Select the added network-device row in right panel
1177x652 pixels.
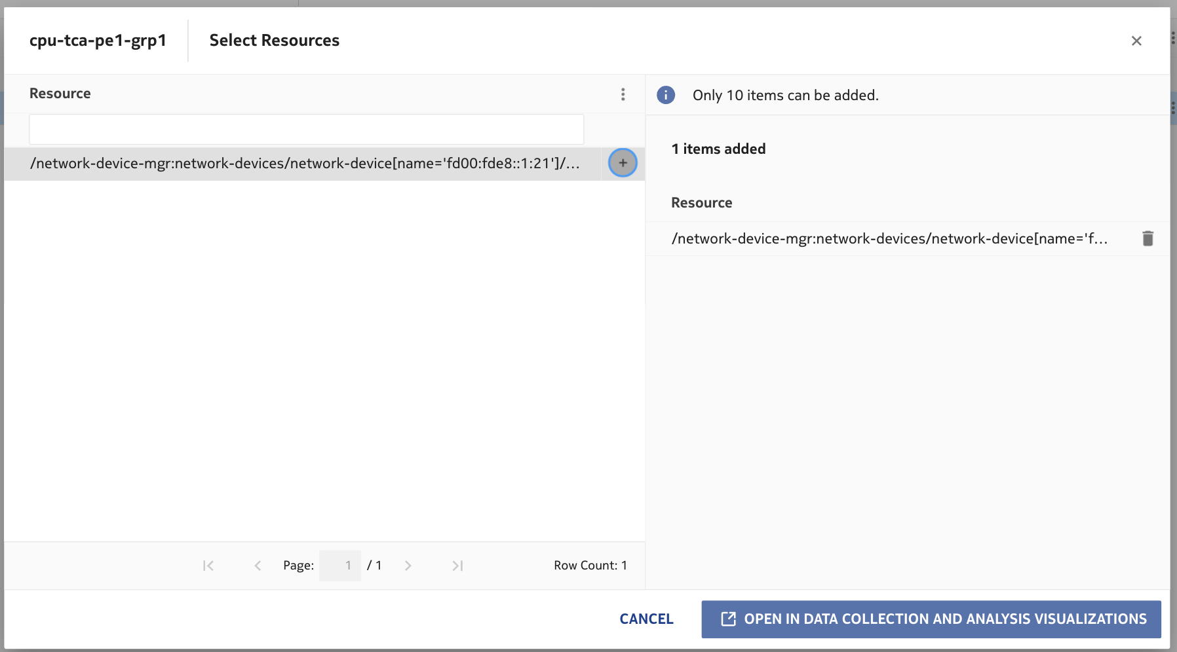point(889,239)
